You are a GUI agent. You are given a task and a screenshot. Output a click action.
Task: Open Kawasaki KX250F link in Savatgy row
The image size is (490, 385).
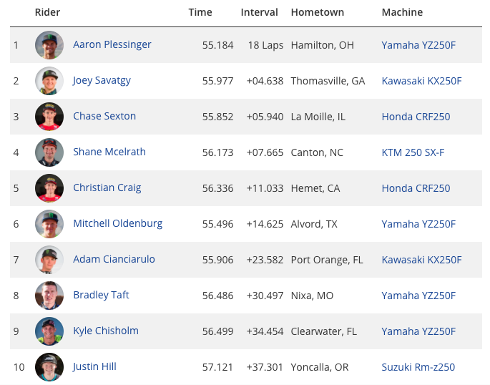(421, 81)
